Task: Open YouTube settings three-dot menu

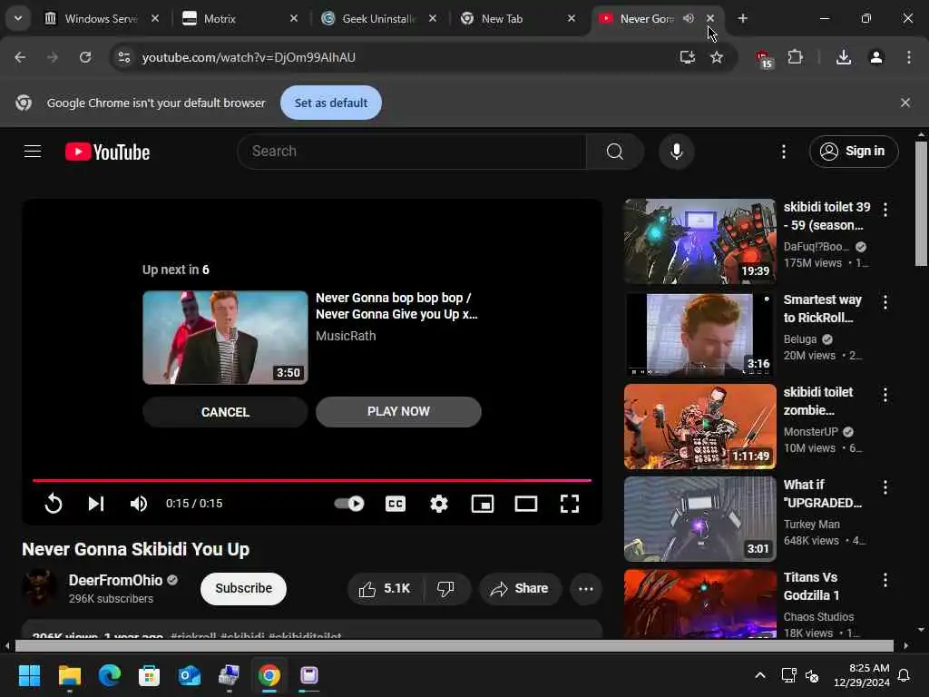Action: tap(783, 152)
